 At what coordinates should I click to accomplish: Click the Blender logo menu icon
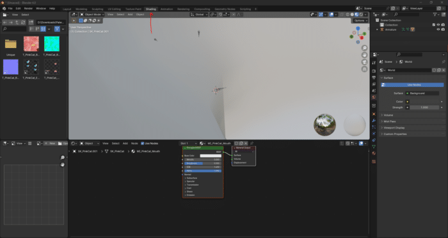point(4,8)
